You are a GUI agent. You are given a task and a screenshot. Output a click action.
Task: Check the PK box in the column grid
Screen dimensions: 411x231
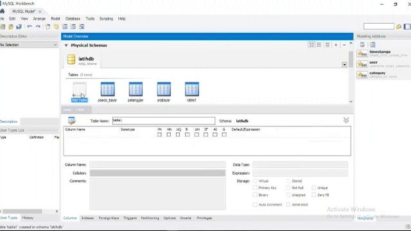[x=159, y=135]
